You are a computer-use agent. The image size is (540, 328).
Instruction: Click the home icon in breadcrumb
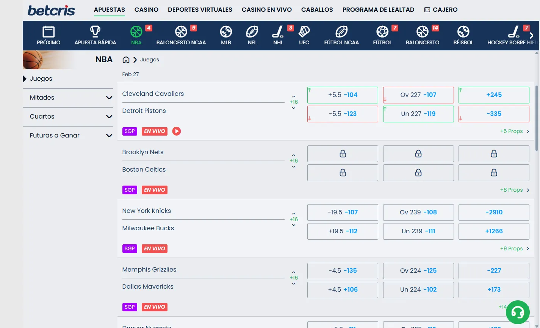tap(126, 60)
